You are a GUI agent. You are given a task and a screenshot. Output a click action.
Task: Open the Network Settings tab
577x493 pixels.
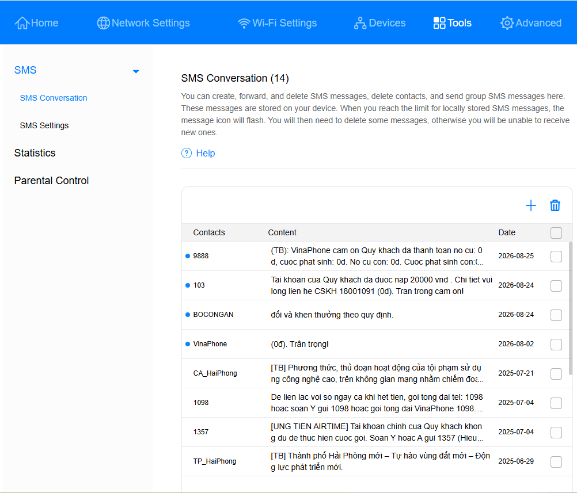pos(143,23)
